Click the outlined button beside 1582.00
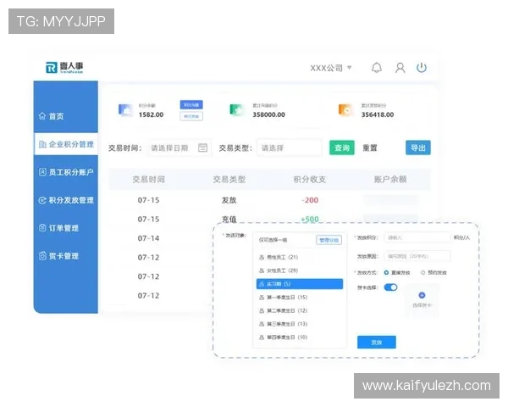508x407 pixels. tap(191, 116)
